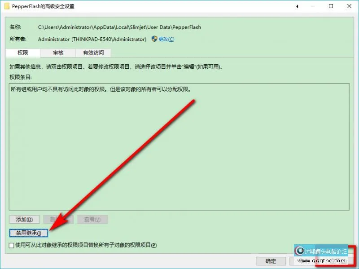Click the folder icon in the title bar
The height and width of the screenshot is (269, 359).
tap(7, 6)
